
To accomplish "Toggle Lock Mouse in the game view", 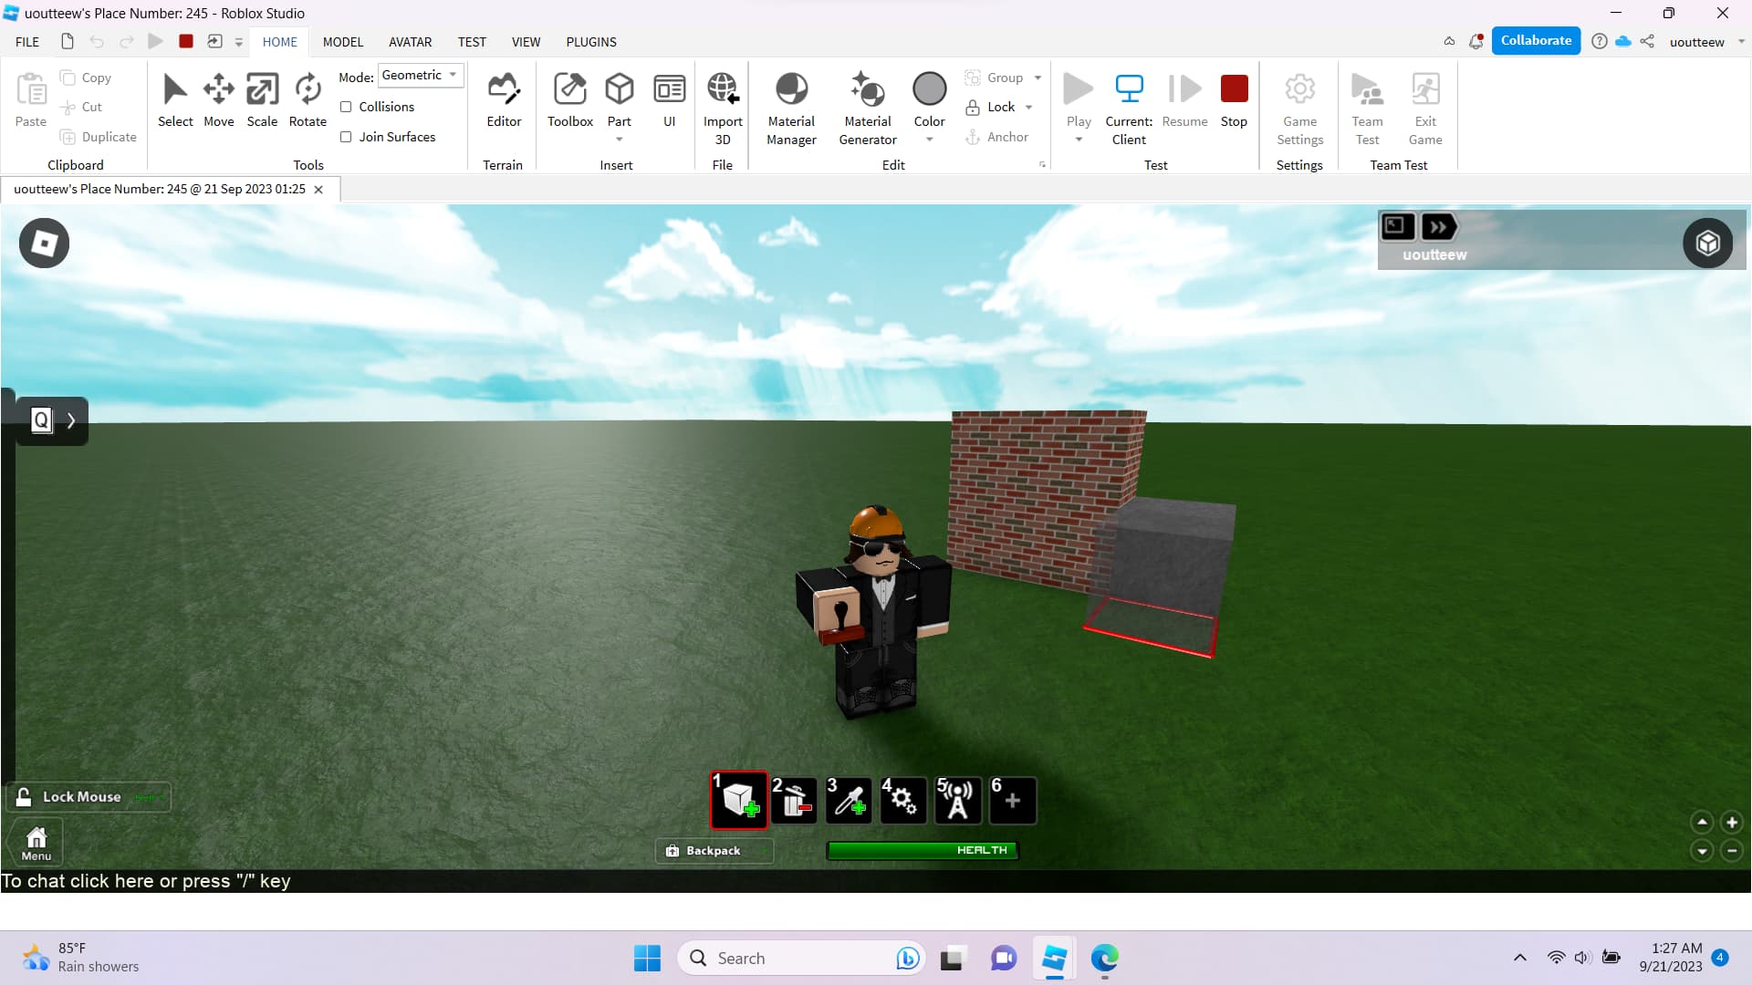I will click(89, 797).
